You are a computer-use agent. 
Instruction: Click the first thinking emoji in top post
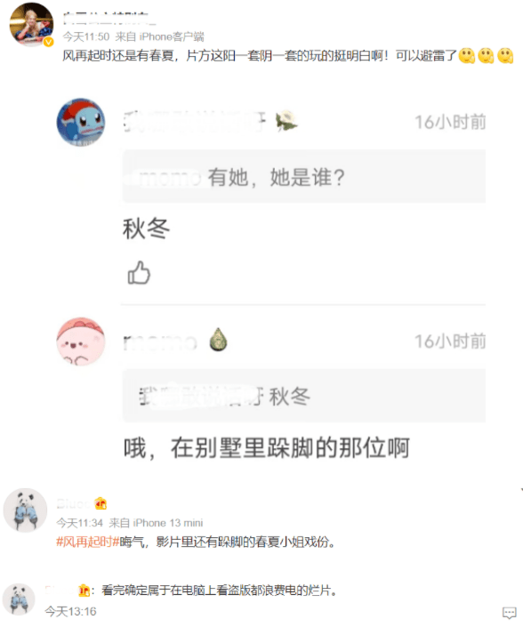[467, 55]
